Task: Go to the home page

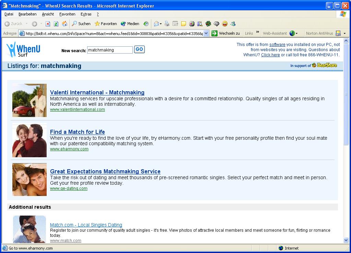Action: pyautogui.click(x=65, y=24)
